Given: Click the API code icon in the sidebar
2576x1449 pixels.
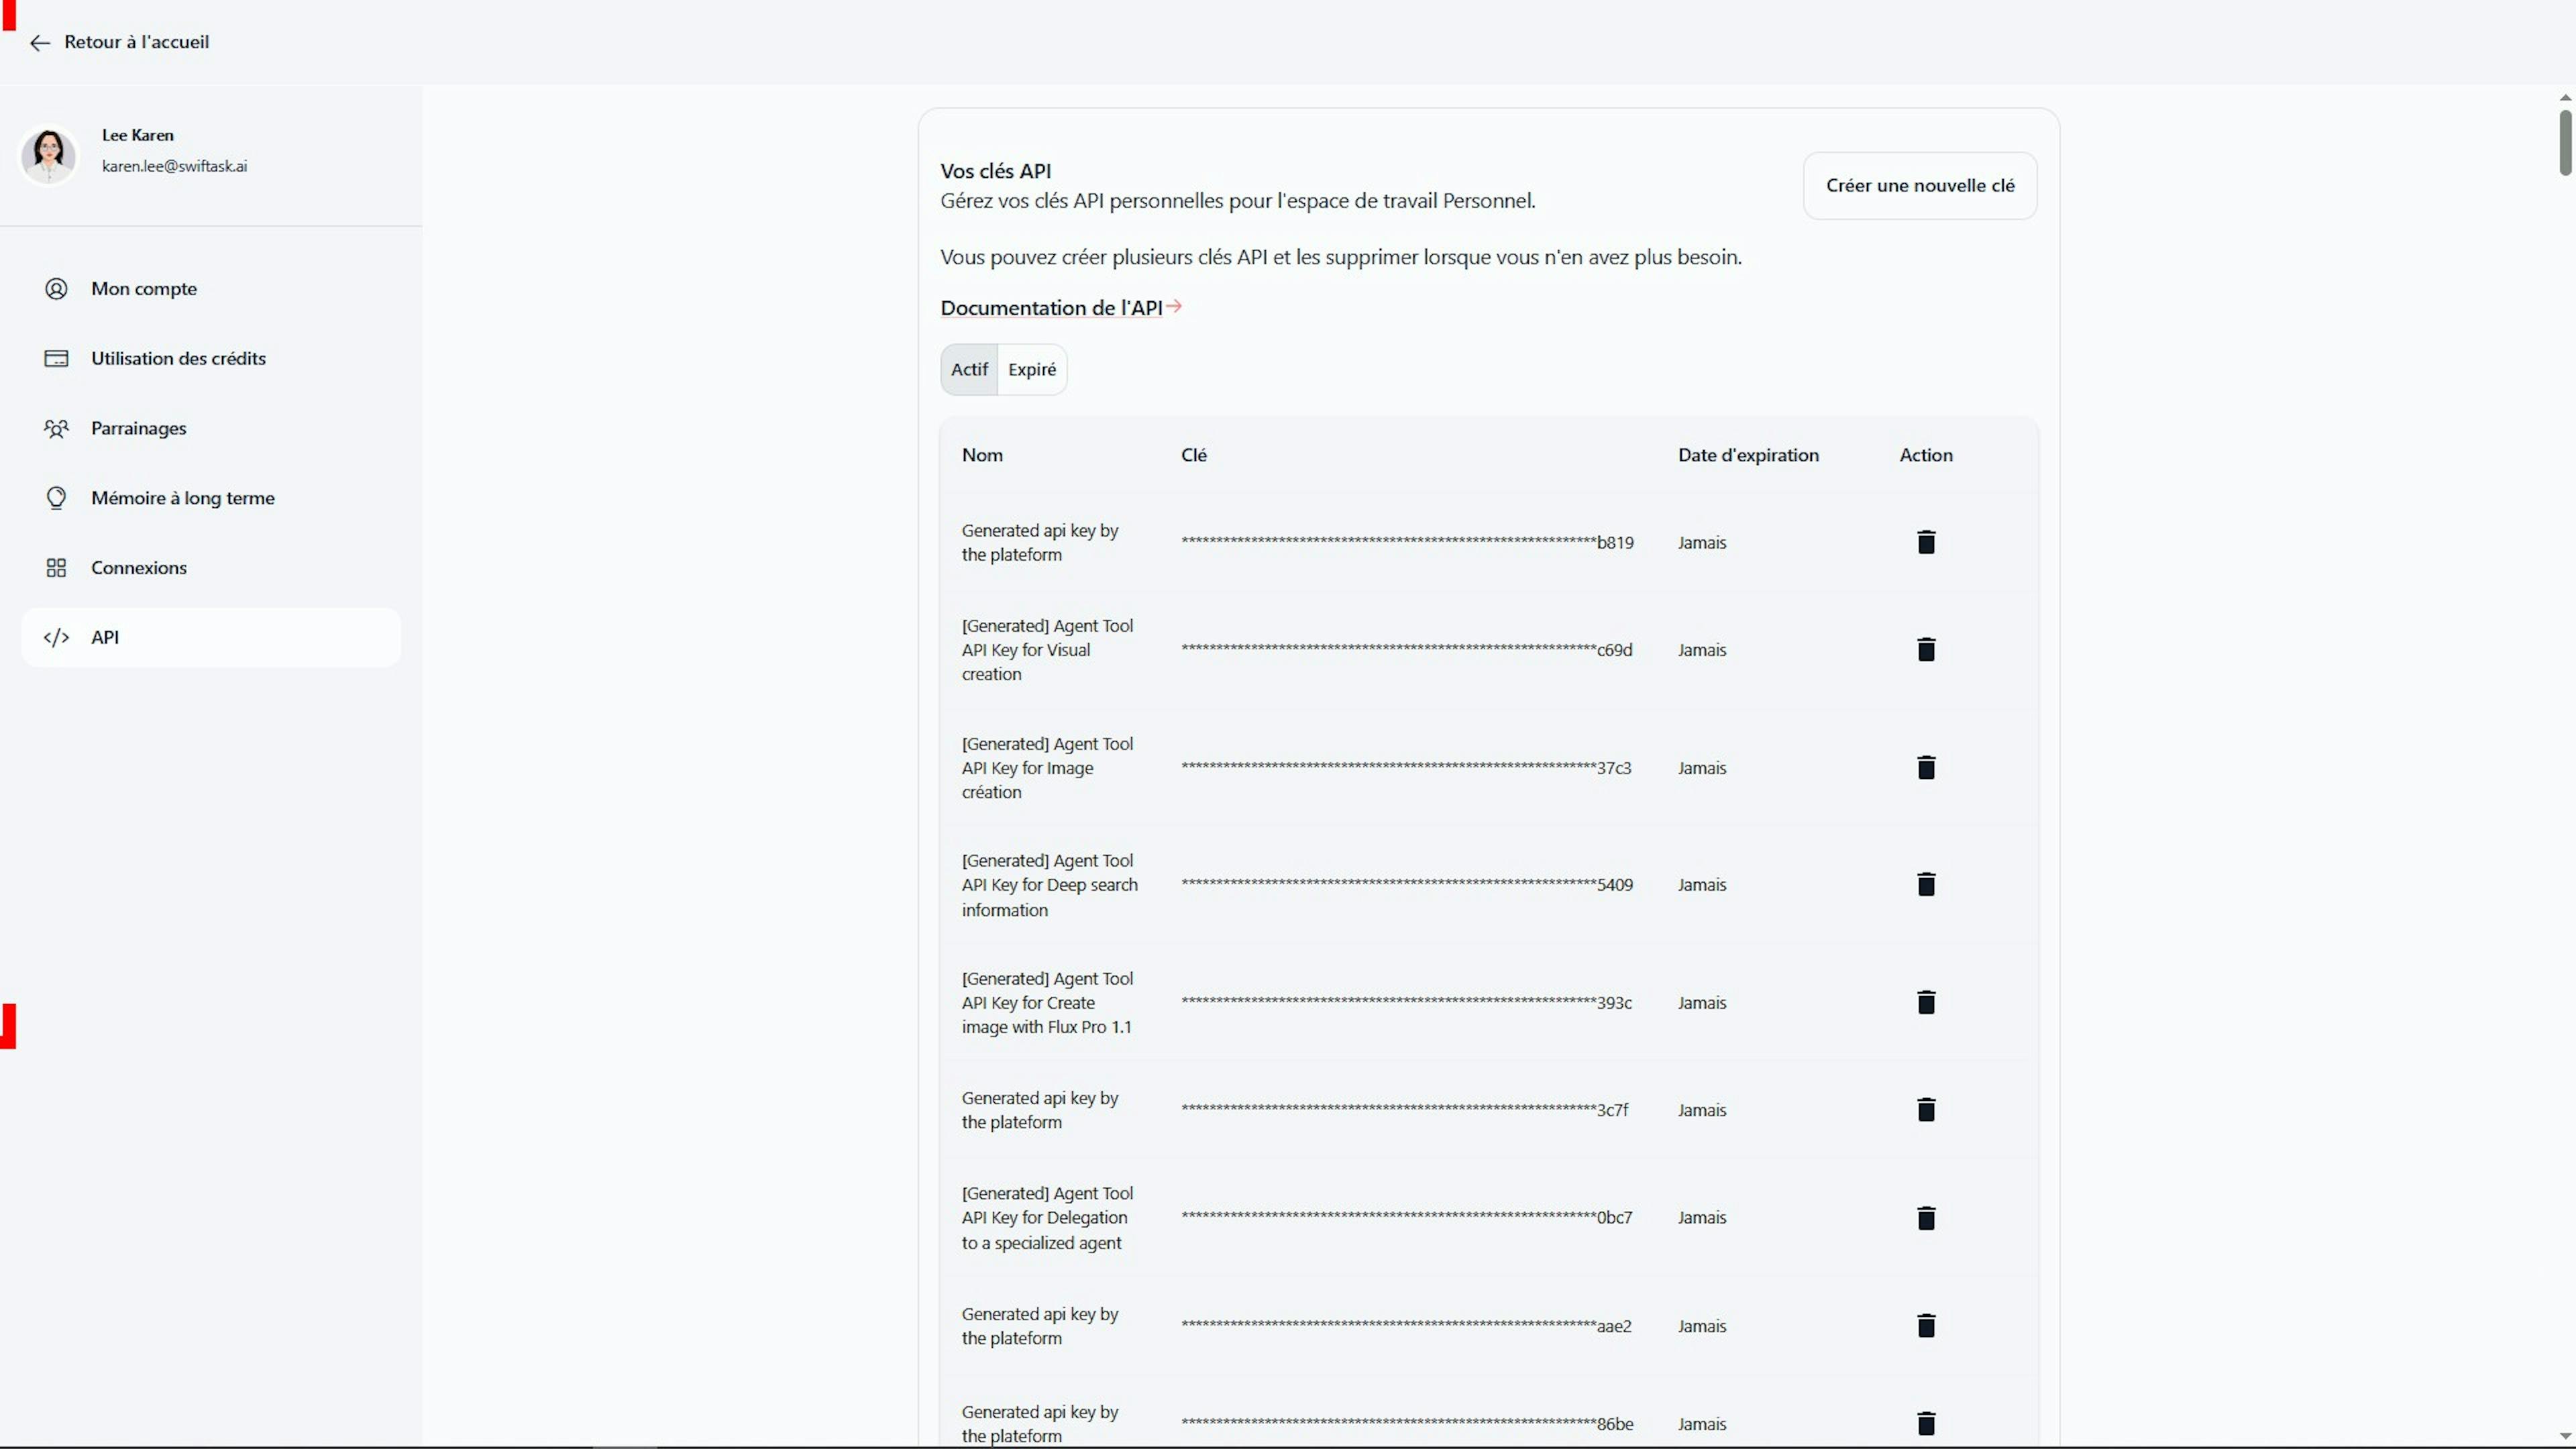Looking at the screenshot, I should [56, 637].
